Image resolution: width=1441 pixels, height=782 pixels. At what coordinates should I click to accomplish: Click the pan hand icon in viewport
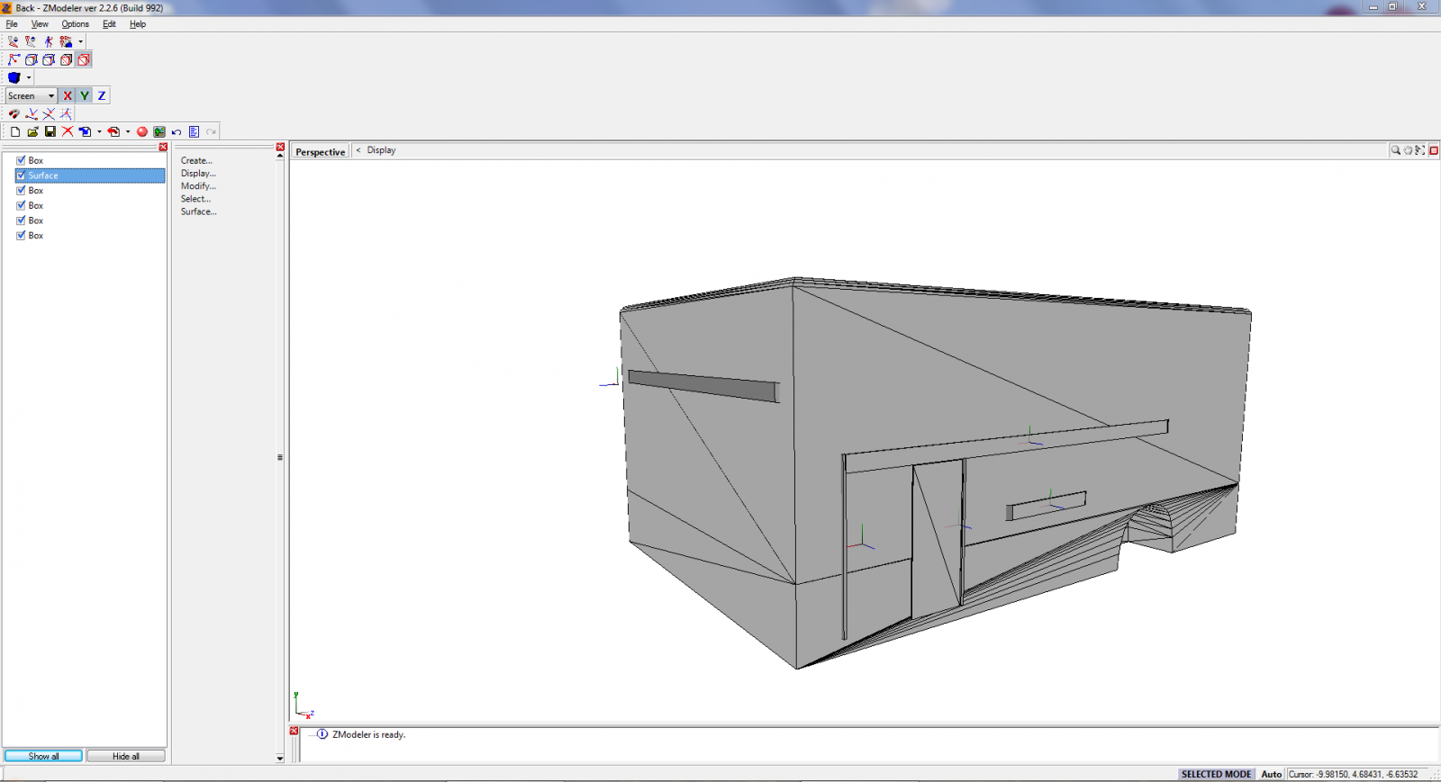(x=1408, y=150)
